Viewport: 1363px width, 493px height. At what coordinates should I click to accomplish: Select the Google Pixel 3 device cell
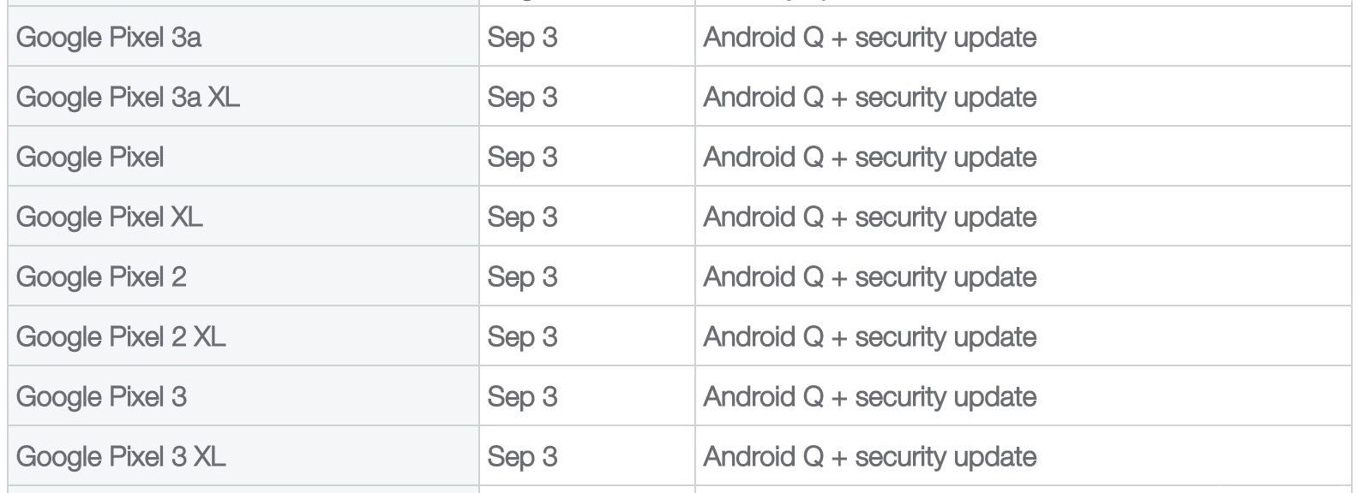[243, 396]
